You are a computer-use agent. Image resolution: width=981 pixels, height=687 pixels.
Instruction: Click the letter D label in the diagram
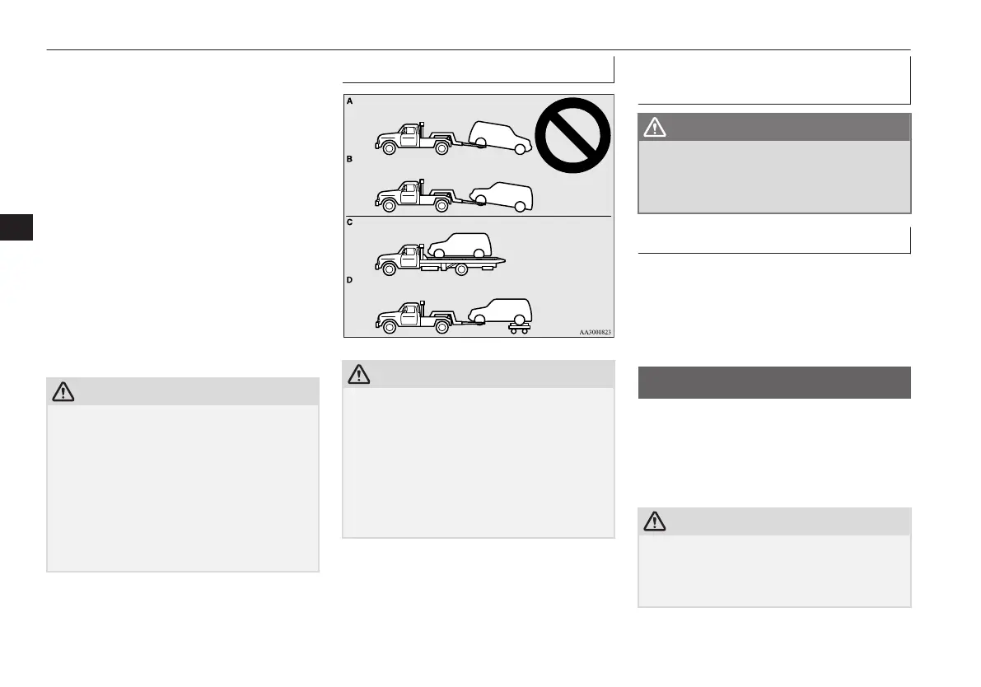350,280
